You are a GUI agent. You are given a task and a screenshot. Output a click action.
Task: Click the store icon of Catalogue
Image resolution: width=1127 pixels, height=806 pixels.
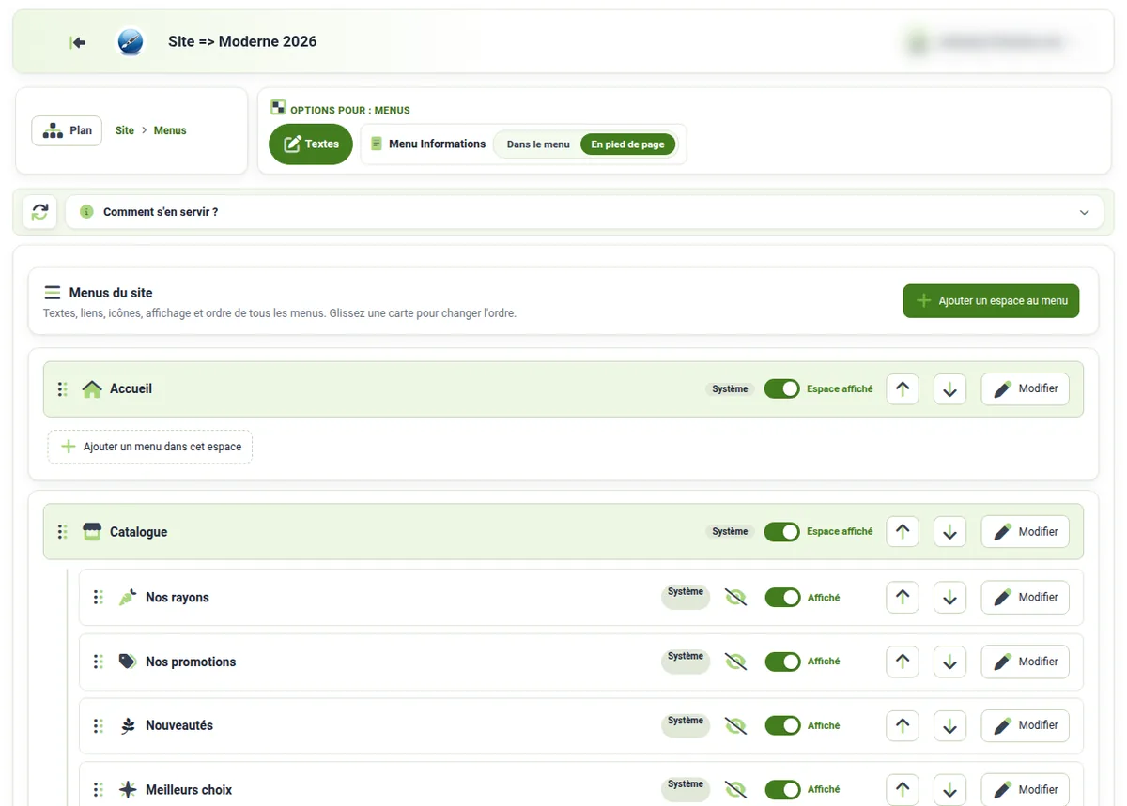point(92,532)
